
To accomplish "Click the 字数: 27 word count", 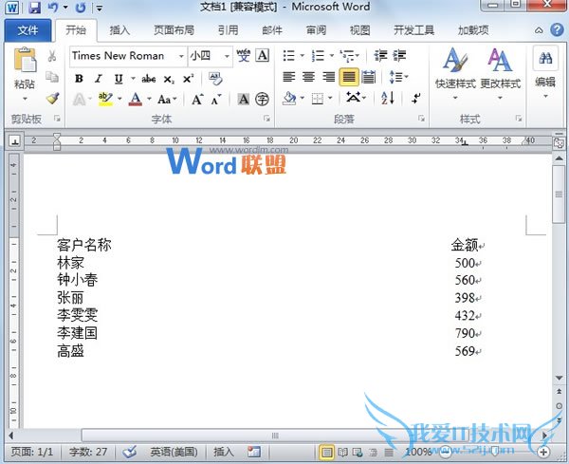I will tap(88, 452).
